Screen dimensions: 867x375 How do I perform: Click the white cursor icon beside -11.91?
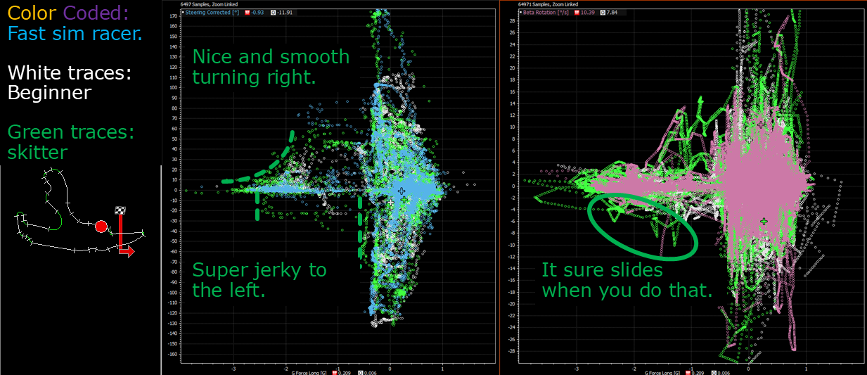(x=274, y=13)
